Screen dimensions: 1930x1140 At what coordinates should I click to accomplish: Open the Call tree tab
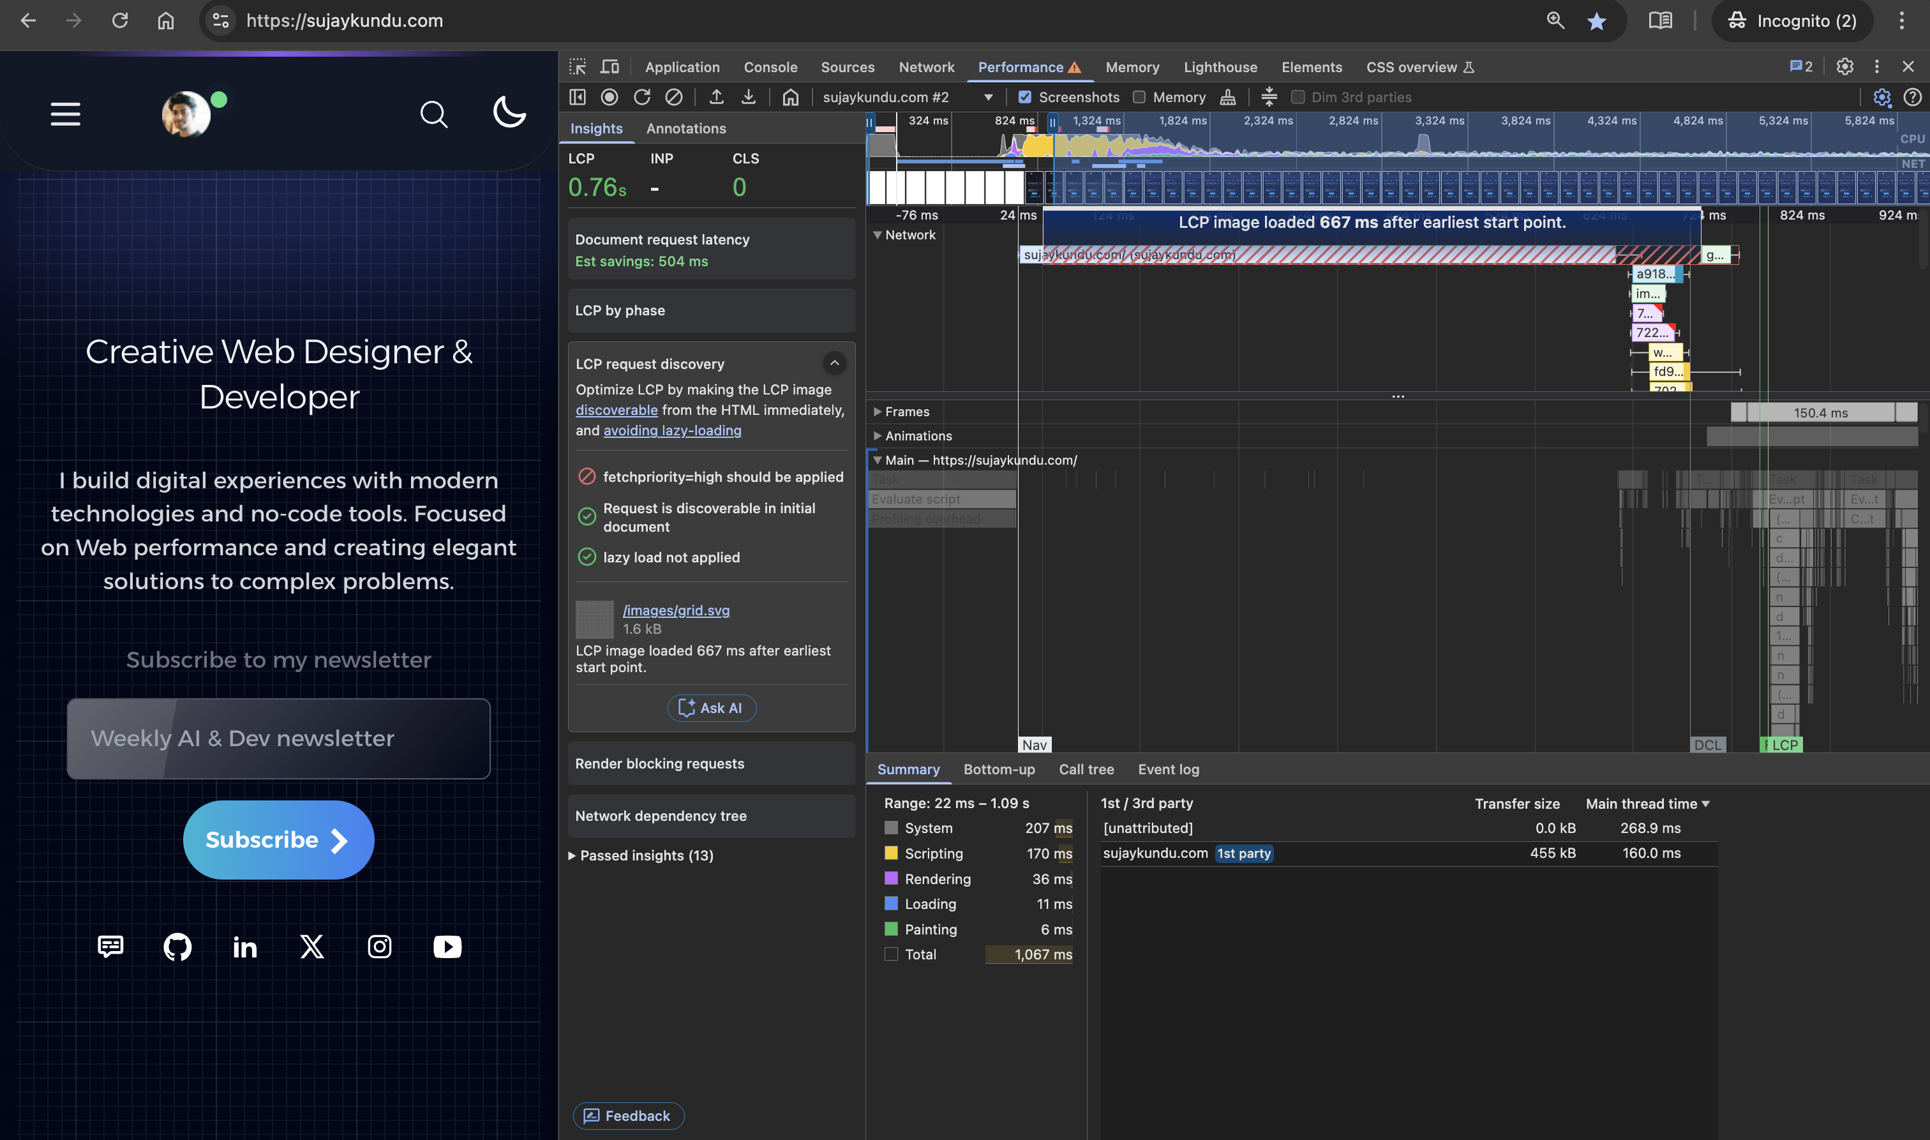coord(1086,769)
